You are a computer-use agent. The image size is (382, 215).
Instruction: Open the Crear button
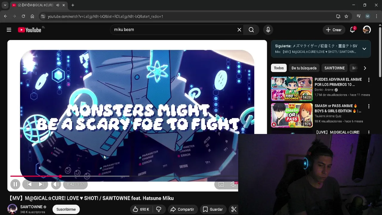pos(334,30)
